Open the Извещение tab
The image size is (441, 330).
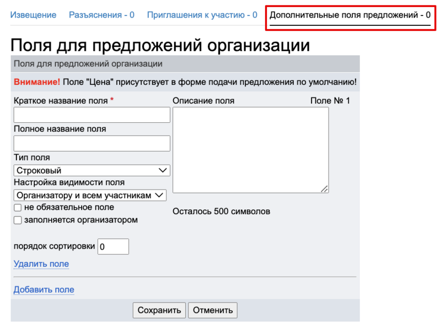(x=33, y=15)
